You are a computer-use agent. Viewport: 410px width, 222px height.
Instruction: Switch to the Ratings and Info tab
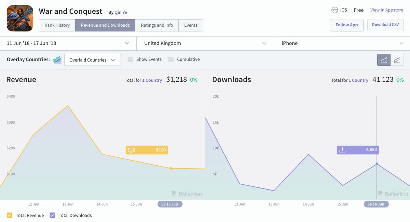point(157,25)
